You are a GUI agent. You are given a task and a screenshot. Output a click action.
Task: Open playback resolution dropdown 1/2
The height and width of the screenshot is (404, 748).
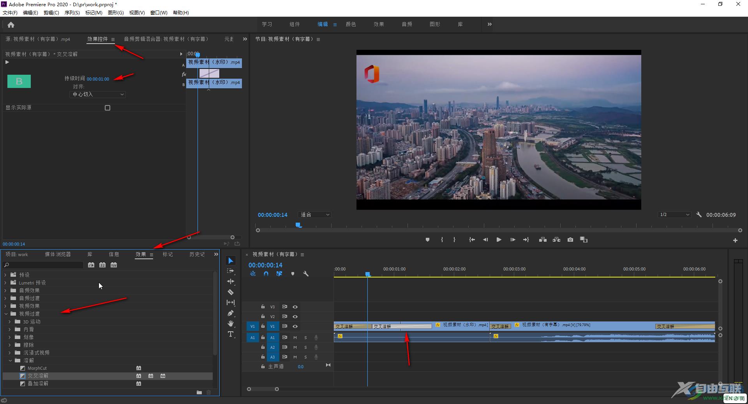pyautogui.click(x=675, y=215)
